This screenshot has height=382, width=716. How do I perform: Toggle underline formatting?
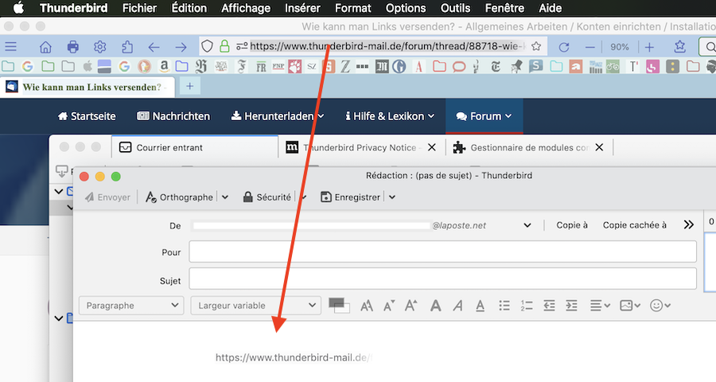480,306
